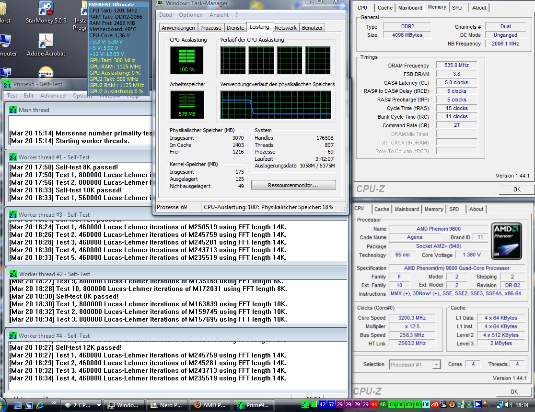Click the Worker thread #2 window icon
This screenshot has height=412, width=535.
[x=13, y=274]
